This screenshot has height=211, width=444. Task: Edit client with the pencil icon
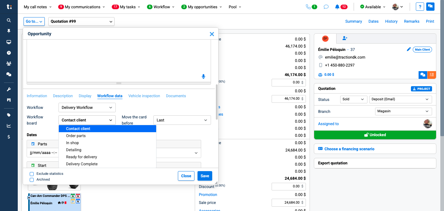point(408,49)
